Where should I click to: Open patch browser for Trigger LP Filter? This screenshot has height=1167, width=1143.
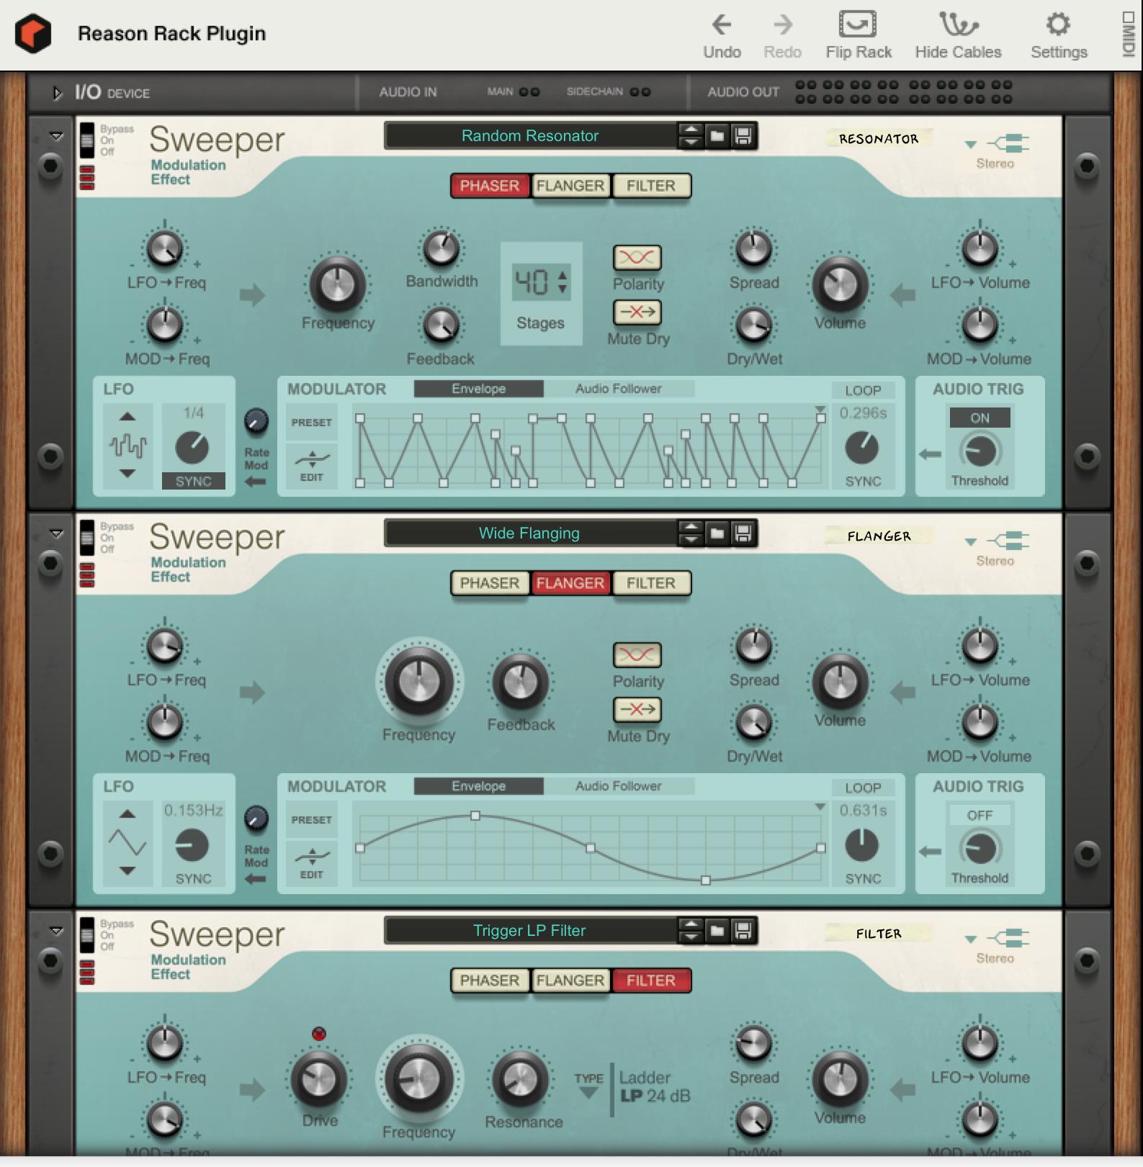click(717, 930)
